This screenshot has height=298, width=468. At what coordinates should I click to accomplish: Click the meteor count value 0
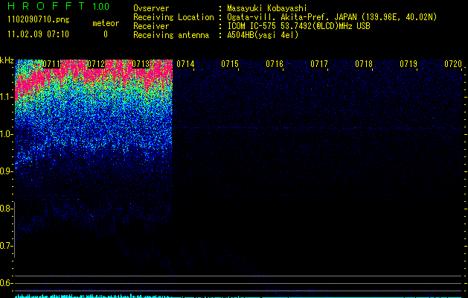(x=106, y=34)
